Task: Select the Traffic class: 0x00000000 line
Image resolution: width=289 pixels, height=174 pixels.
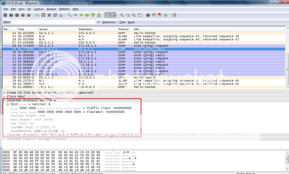Action: point(71,108)
